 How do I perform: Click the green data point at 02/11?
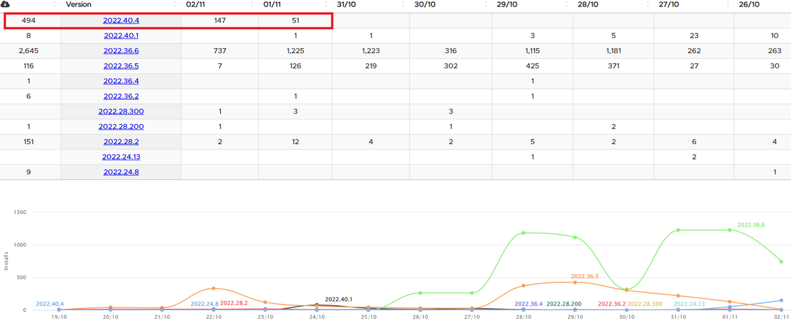[x=781, y=261]
